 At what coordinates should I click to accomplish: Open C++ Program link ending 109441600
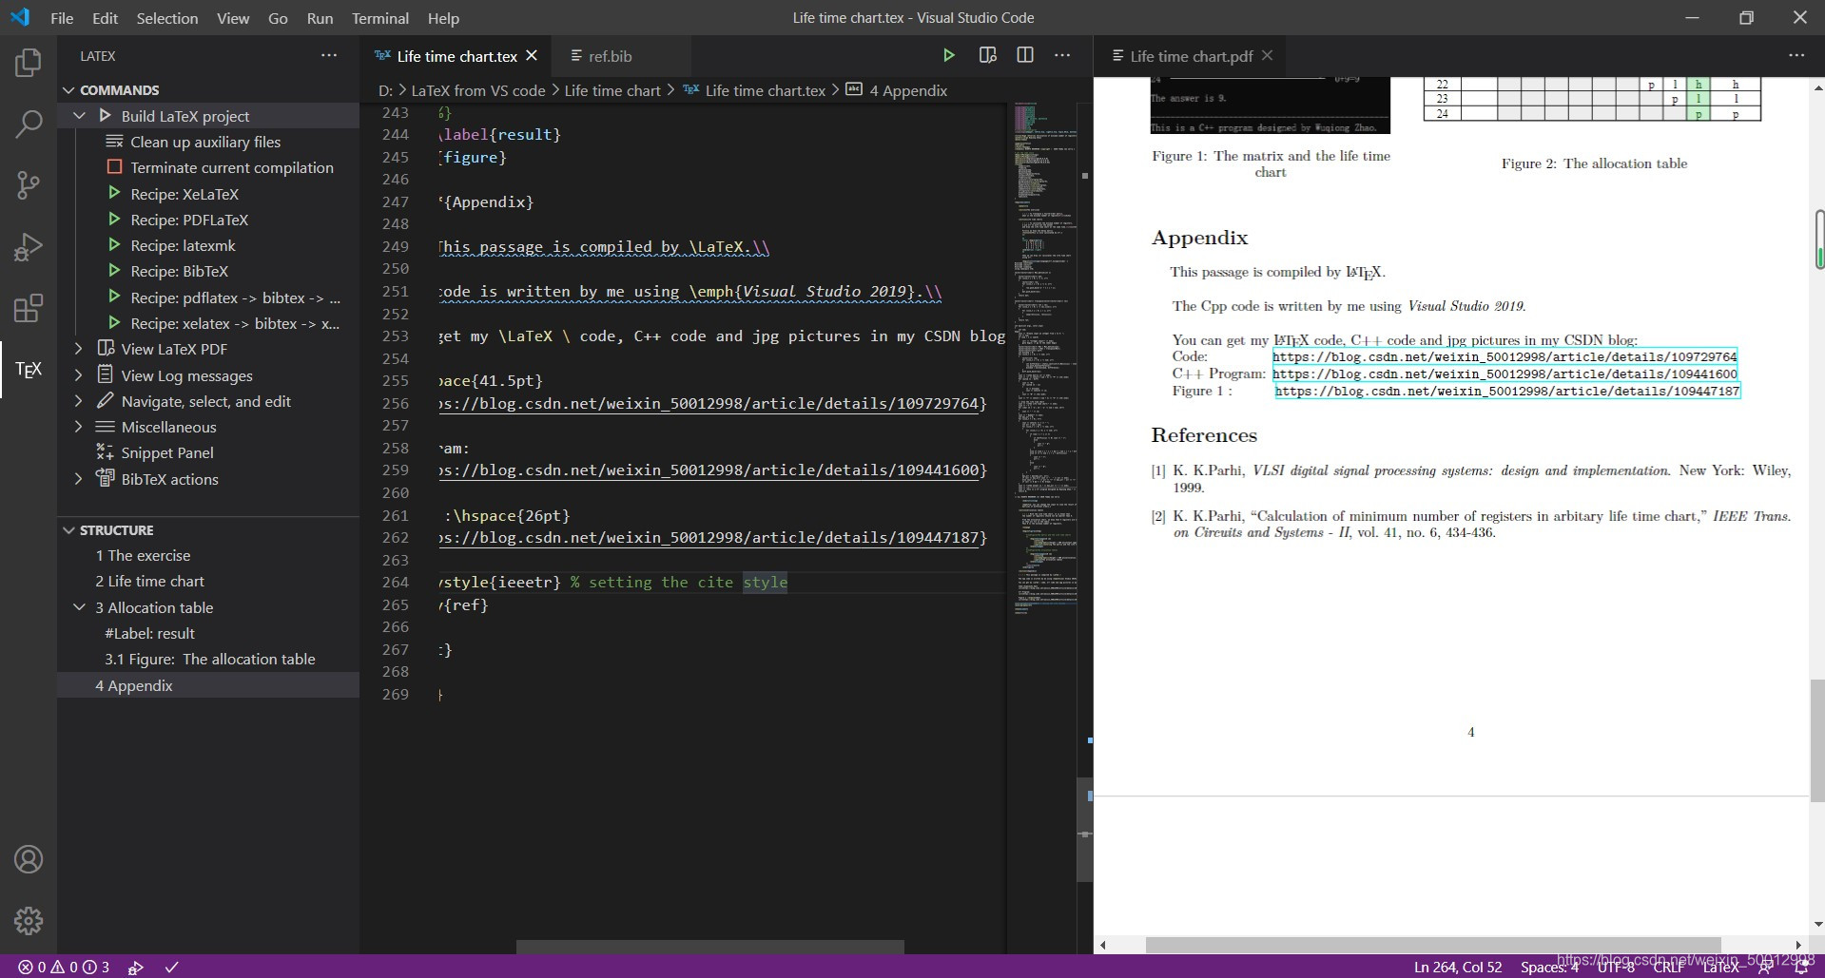click(1505, 374)
